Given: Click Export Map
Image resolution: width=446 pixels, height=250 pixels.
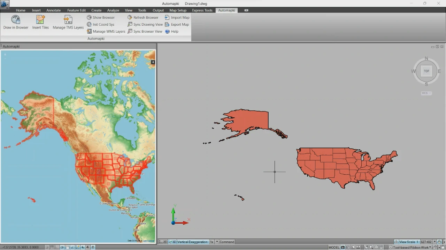Looking at the screenshot, I should tap(177, 24).
